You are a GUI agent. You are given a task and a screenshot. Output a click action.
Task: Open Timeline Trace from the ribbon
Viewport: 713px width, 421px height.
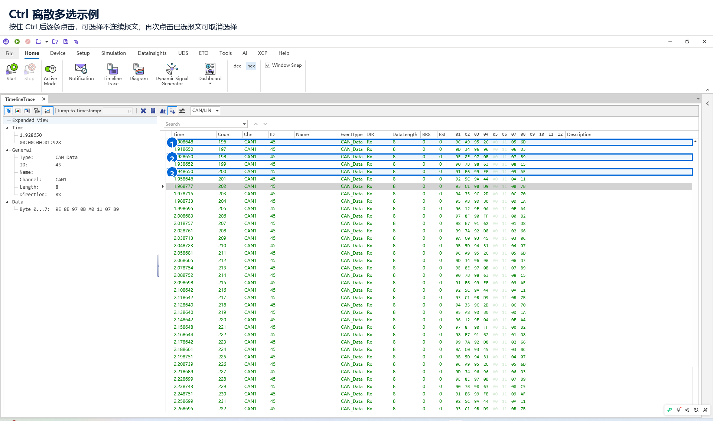point(113,74)
